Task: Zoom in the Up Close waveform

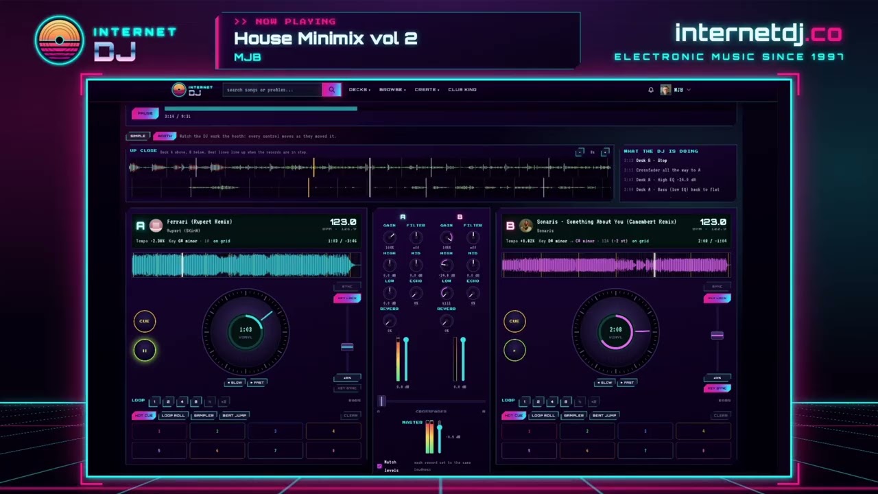Action: (605, 152)
